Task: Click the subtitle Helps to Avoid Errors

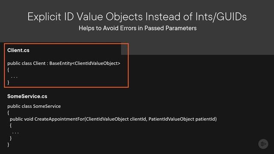Action: [137, 28]
